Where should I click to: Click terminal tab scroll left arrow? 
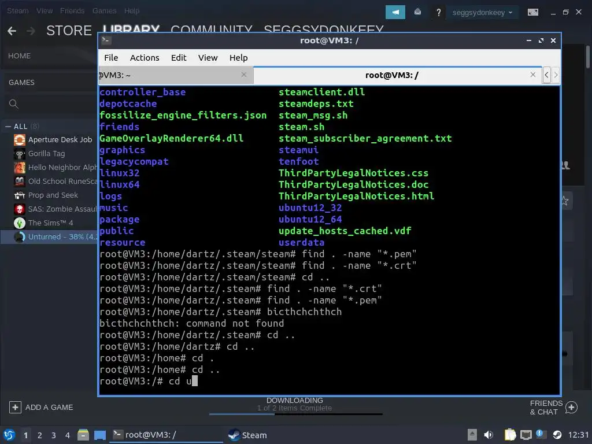[546, 75]
